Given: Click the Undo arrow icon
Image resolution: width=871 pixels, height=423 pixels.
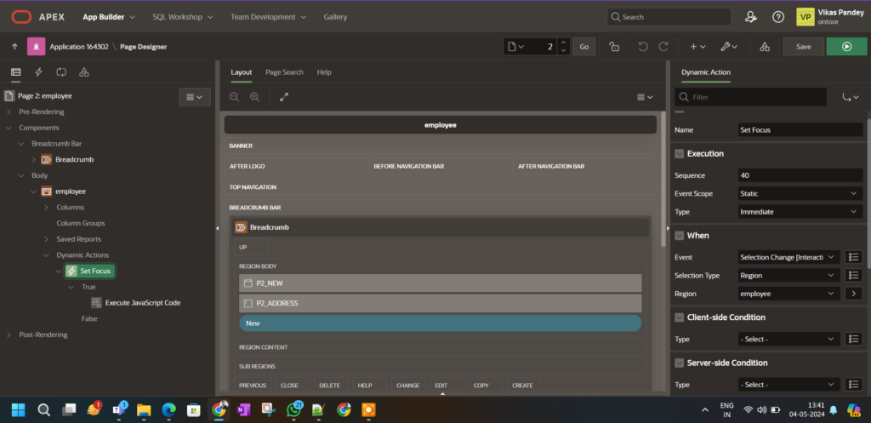Looking at the screenshot, I should point(642,47).
